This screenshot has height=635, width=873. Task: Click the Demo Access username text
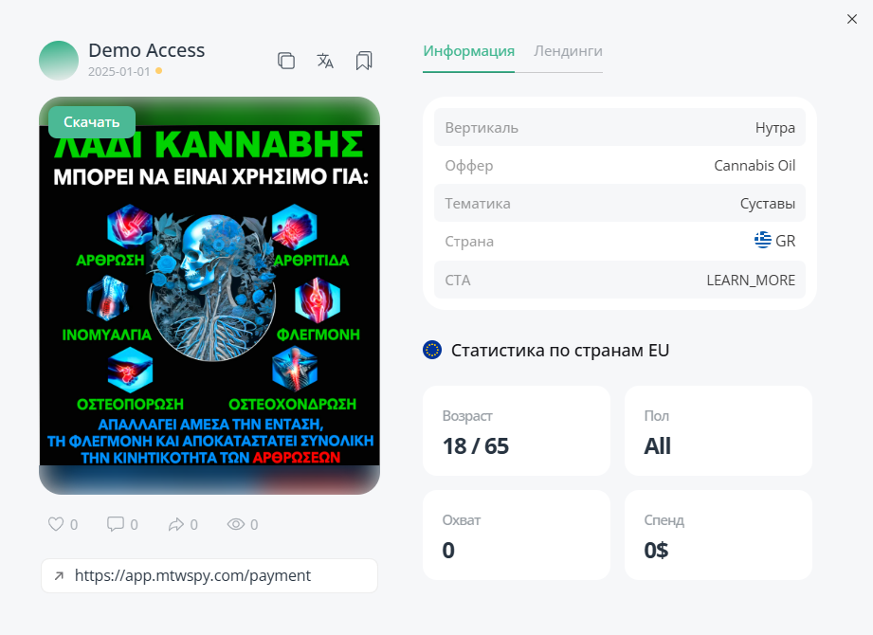(146, 50)
